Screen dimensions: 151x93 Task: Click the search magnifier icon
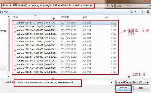click(x=150, y=6)
